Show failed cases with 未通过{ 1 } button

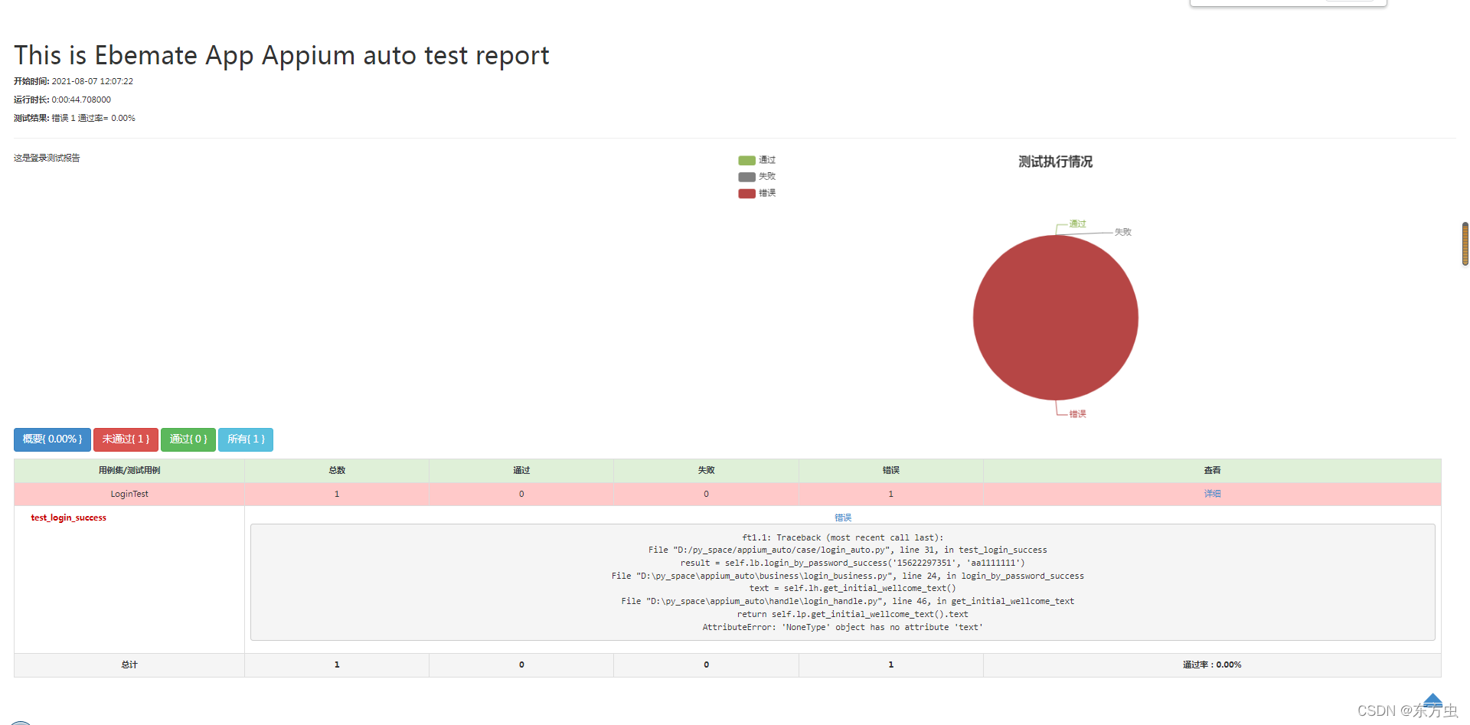point(126,439)
